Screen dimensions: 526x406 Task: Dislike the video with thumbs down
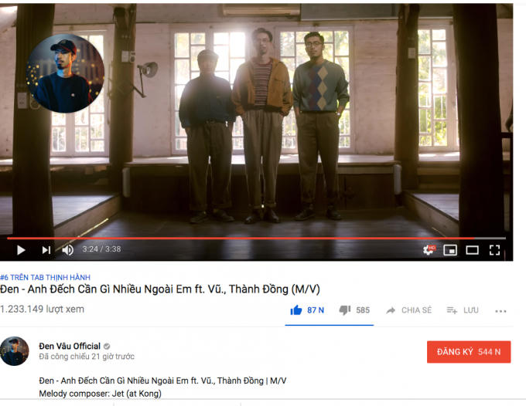click(354, 310)
